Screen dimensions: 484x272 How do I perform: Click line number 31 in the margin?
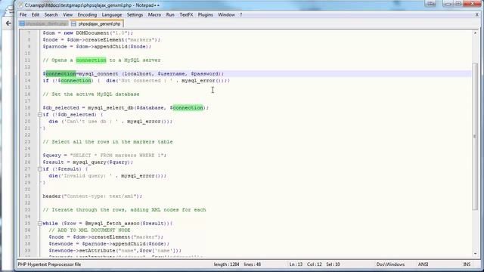(x=27, y=196)
